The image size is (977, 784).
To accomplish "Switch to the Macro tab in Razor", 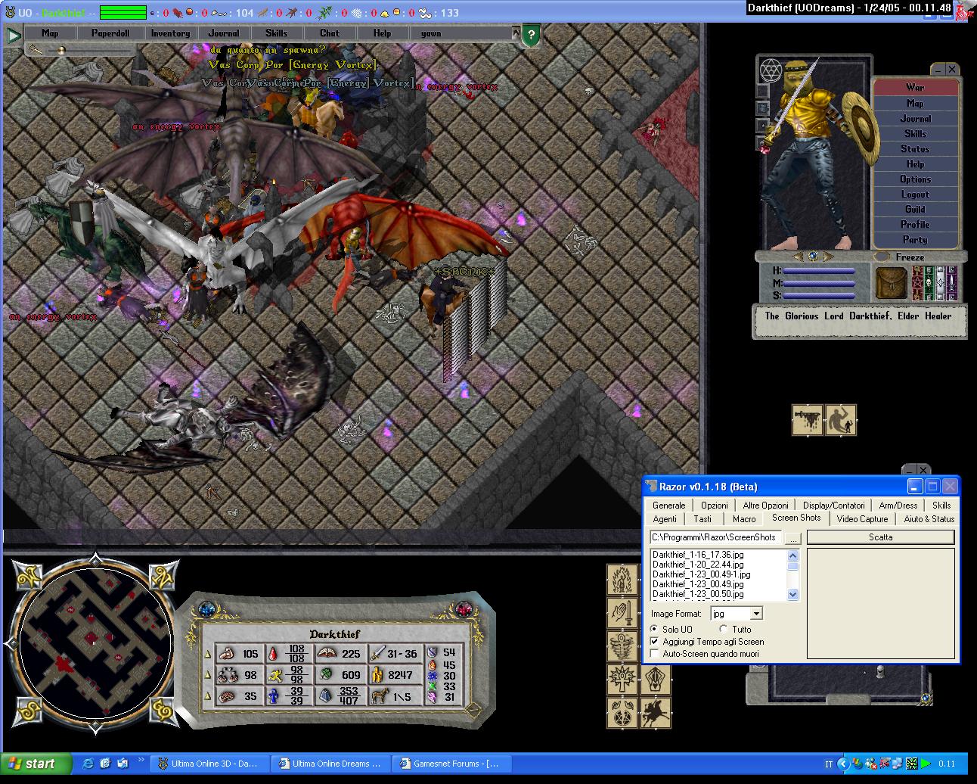I will pos(744,519).
